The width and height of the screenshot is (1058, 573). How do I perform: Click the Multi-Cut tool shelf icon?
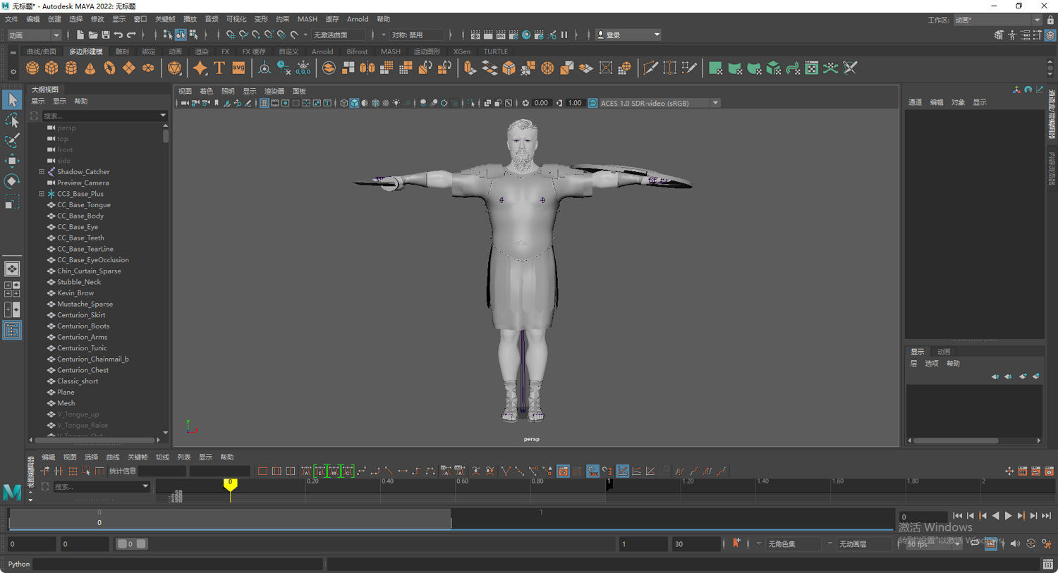[650, 68]
